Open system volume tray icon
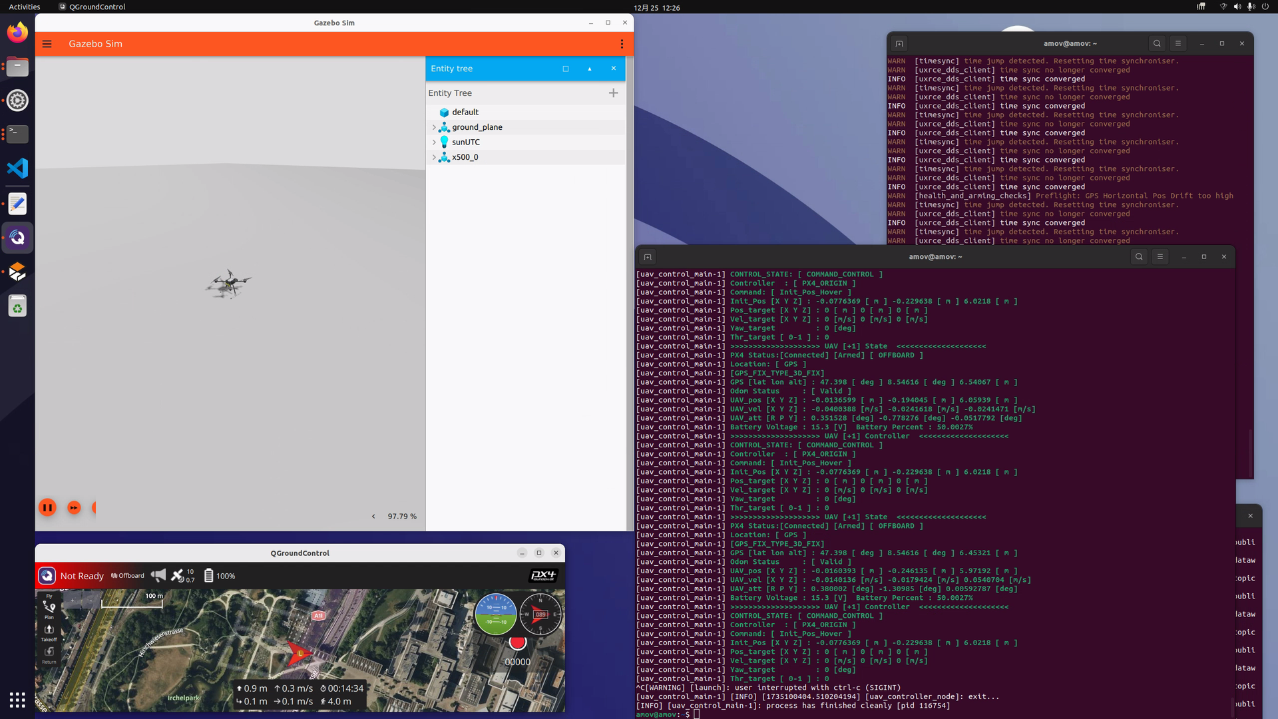1278x719 pixels. (1237, 7)
